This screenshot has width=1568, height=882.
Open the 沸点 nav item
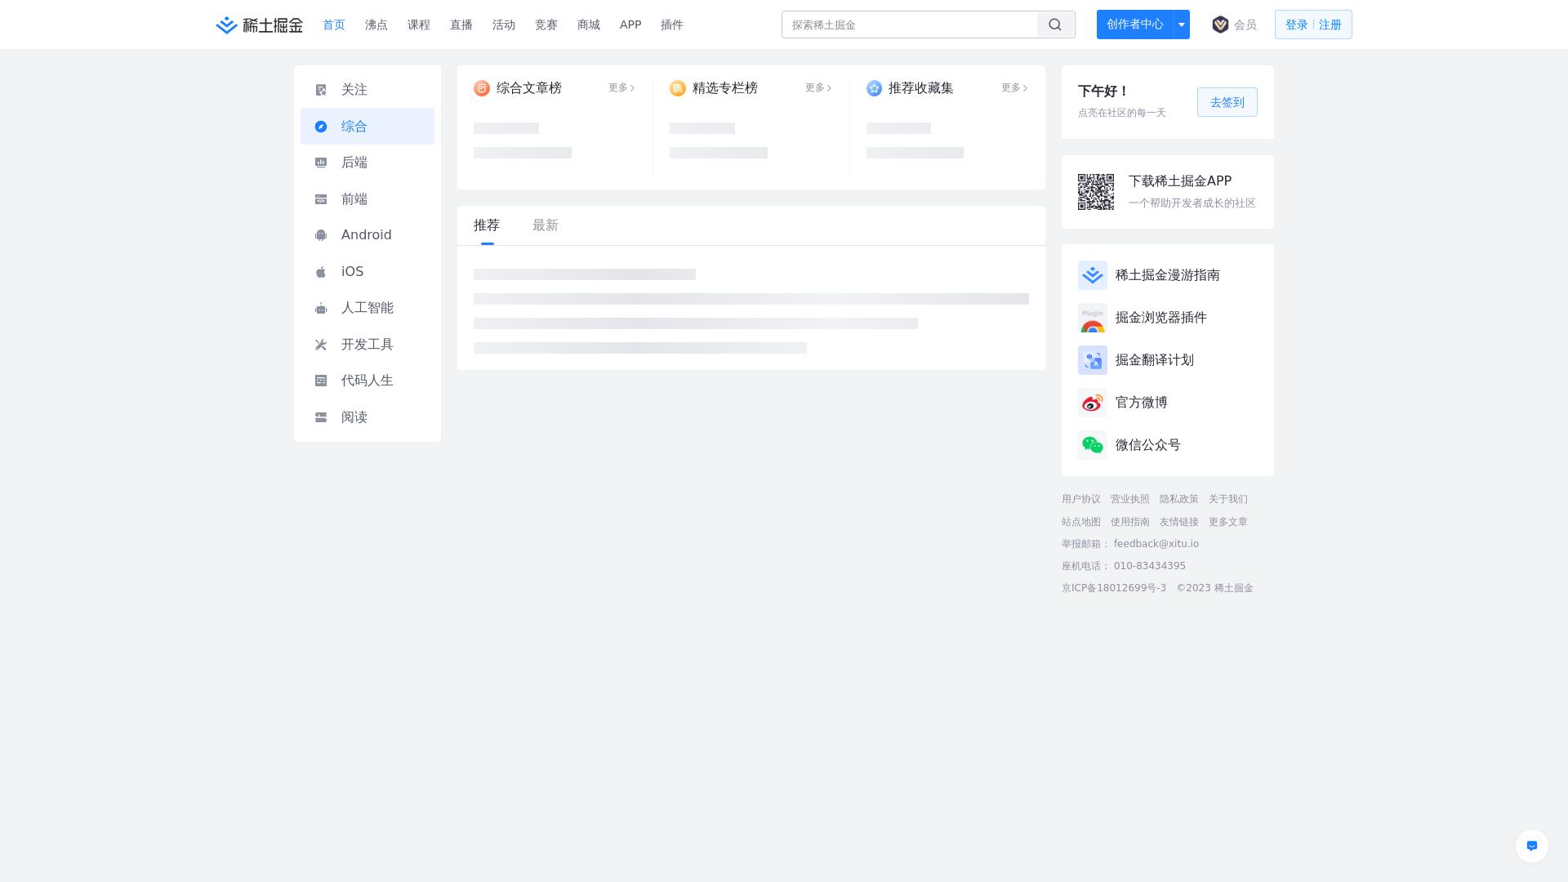click(376, 24)
